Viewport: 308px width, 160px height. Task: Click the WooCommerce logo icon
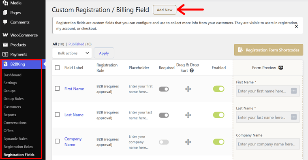pyautogui.click(x=5, y=35)
